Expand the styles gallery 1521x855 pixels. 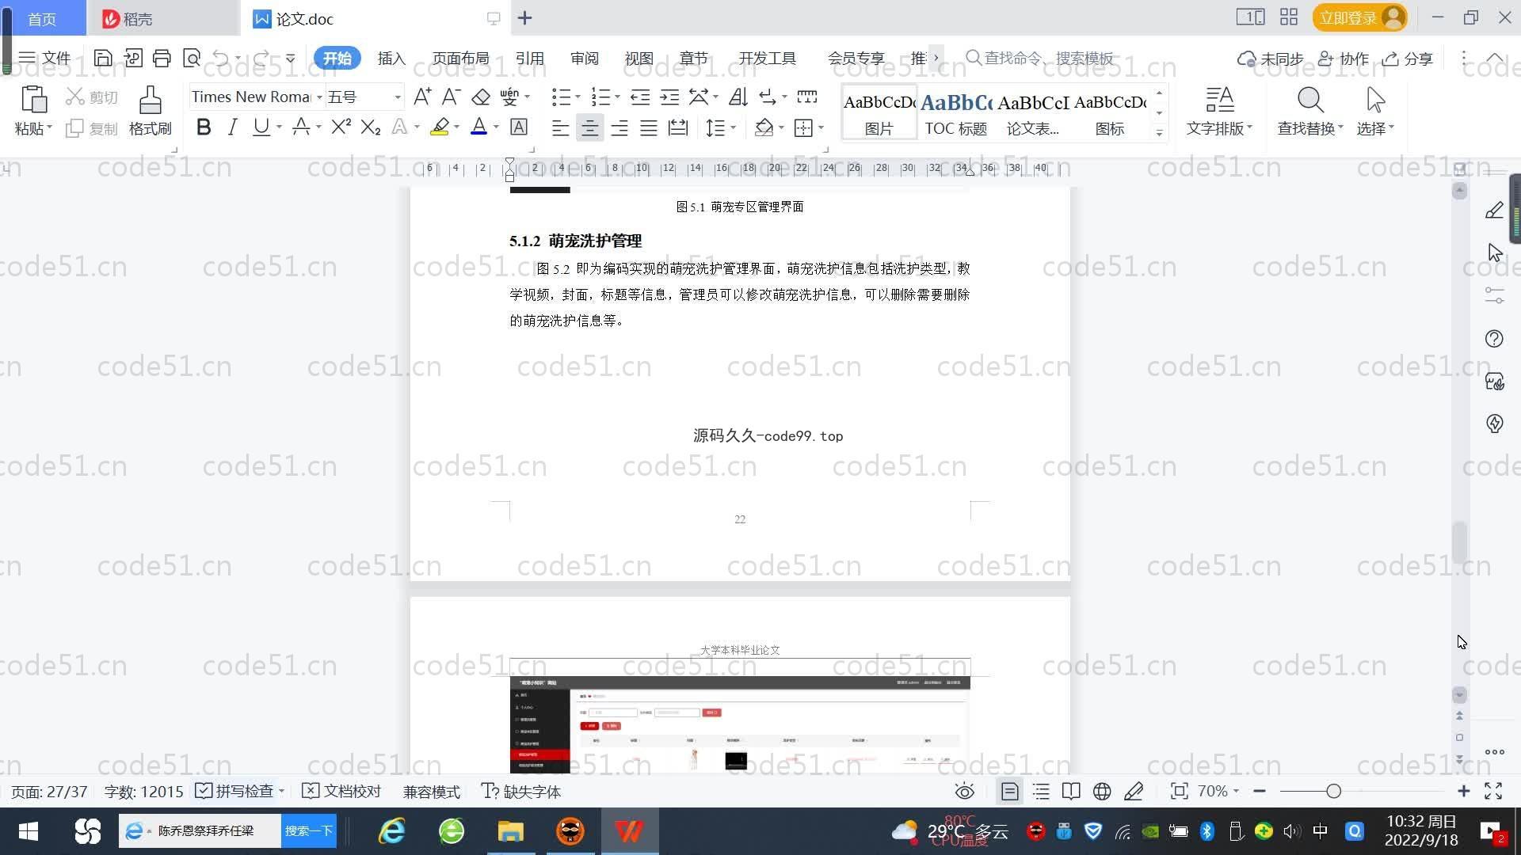coord(1159,132)
